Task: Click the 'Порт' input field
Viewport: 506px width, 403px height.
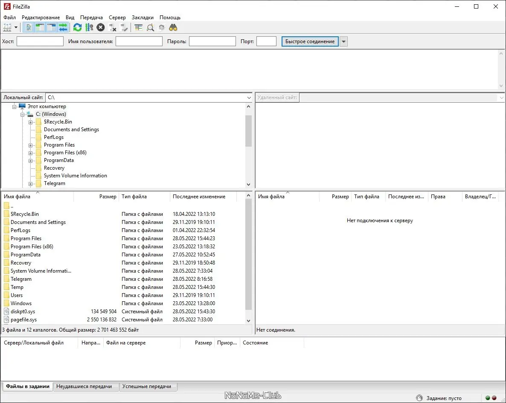Action: (266, 41)
